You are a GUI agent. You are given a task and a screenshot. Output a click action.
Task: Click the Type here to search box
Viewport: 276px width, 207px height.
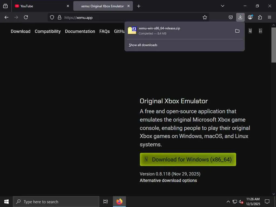(56, 202)
